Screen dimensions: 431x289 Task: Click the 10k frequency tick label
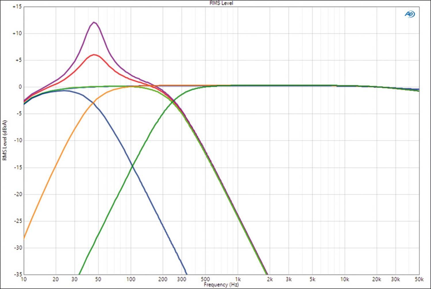[345, 279]
